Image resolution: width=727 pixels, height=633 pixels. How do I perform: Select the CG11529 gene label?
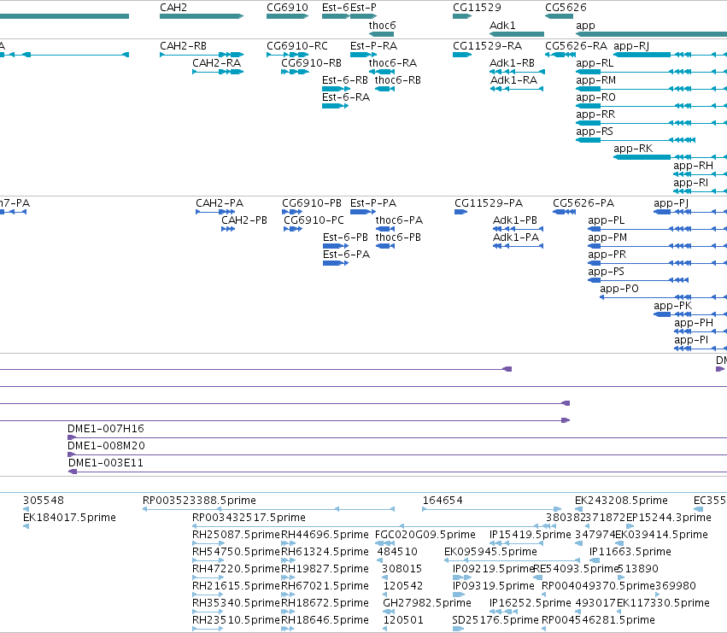point(477,8)
